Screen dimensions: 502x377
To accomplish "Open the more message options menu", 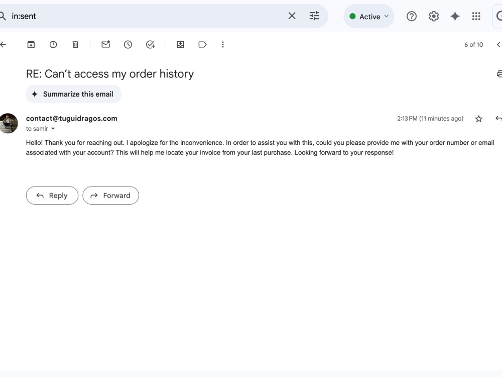I will [223, 44].
